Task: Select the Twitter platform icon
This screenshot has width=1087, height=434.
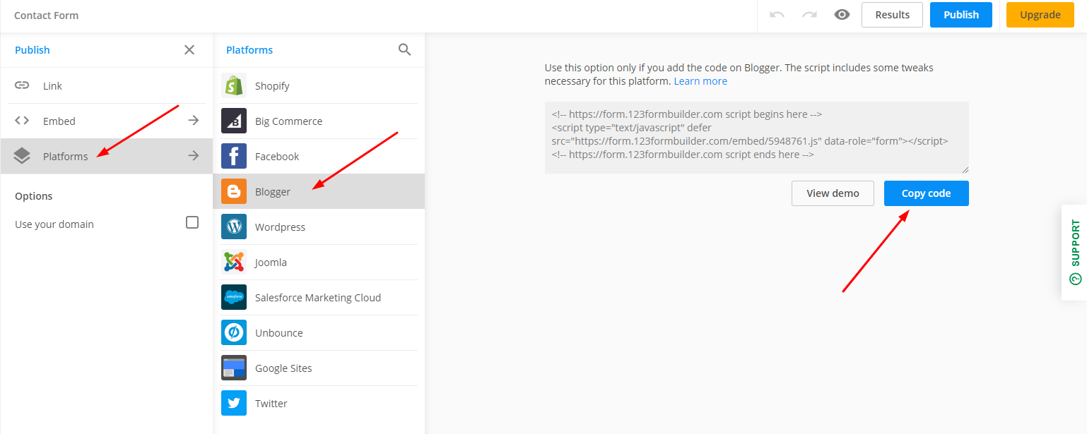Action: point(234,403)
